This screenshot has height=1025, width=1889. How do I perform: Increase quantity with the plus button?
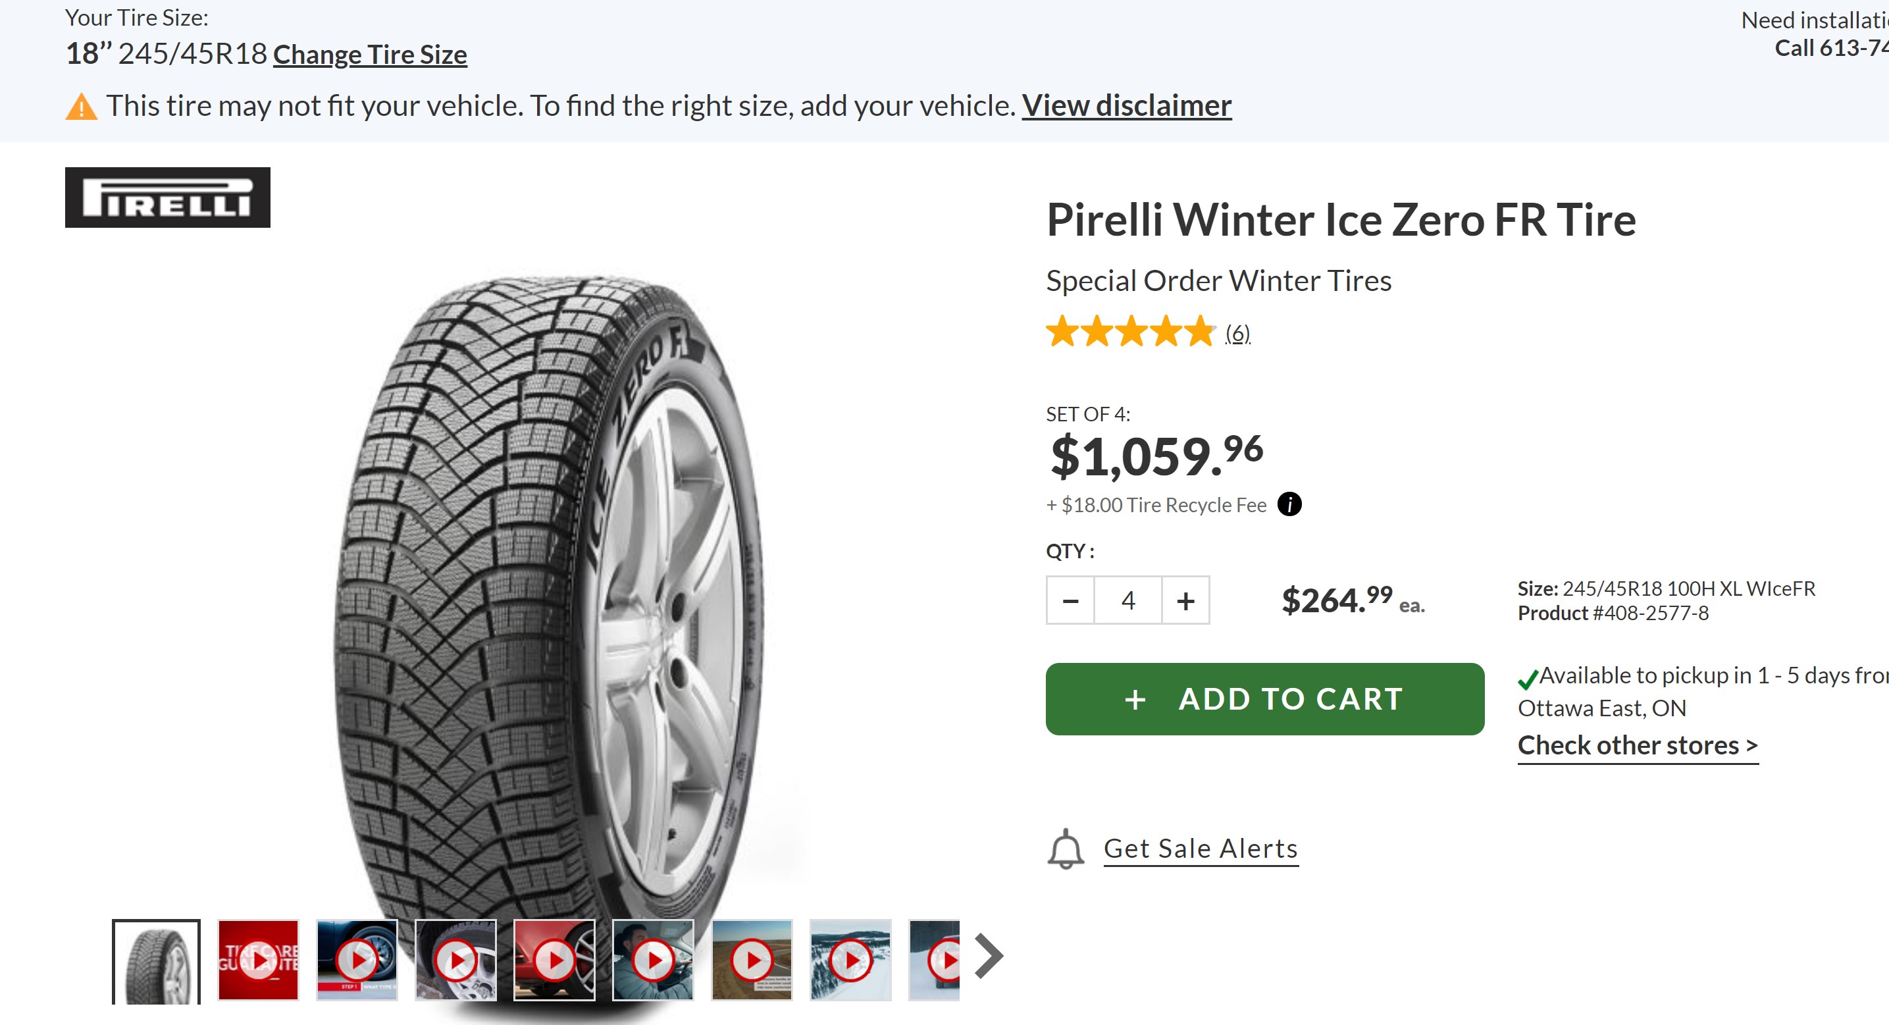point(1185,601)
